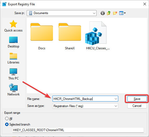Create a new folder
Image resolution: width=149 pixels, height=137 pixels.
pyautogui.click(x=115, y=13)
